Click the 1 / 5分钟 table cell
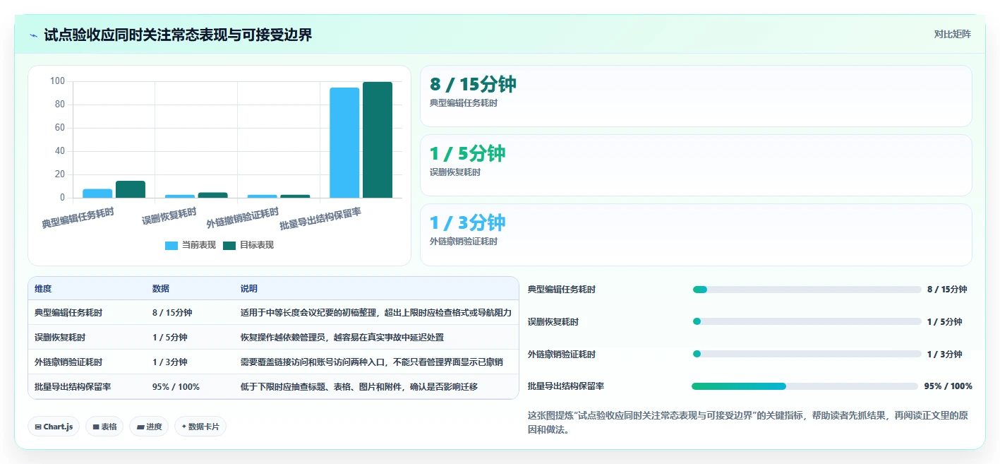 (x=170, y=337)
